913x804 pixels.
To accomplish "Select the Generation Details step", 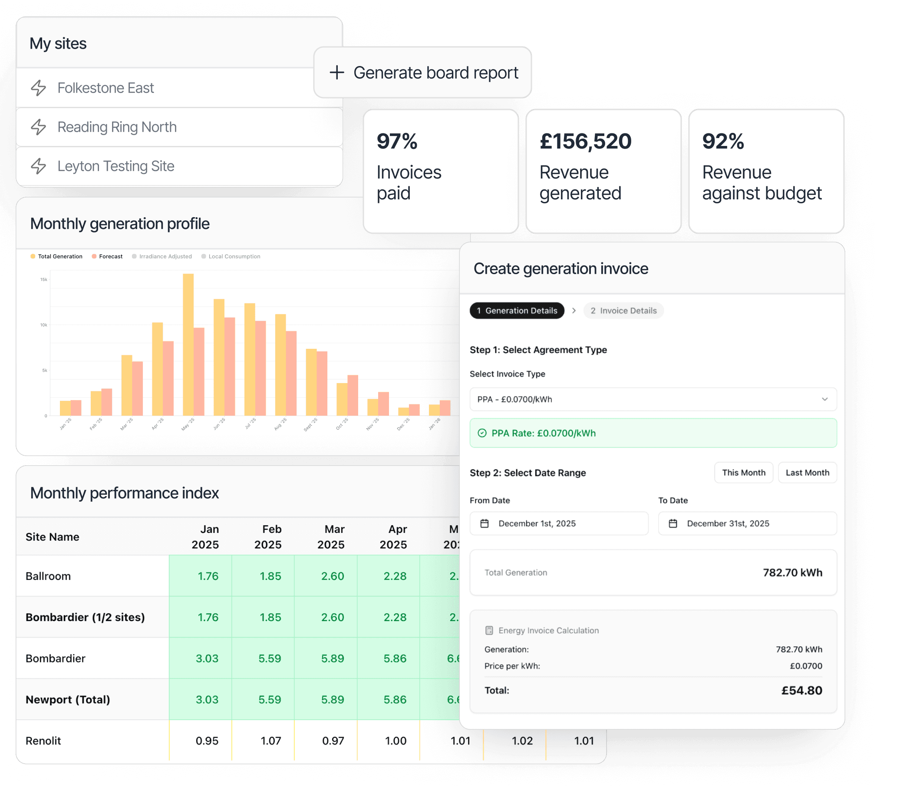I will click(517, 311).
